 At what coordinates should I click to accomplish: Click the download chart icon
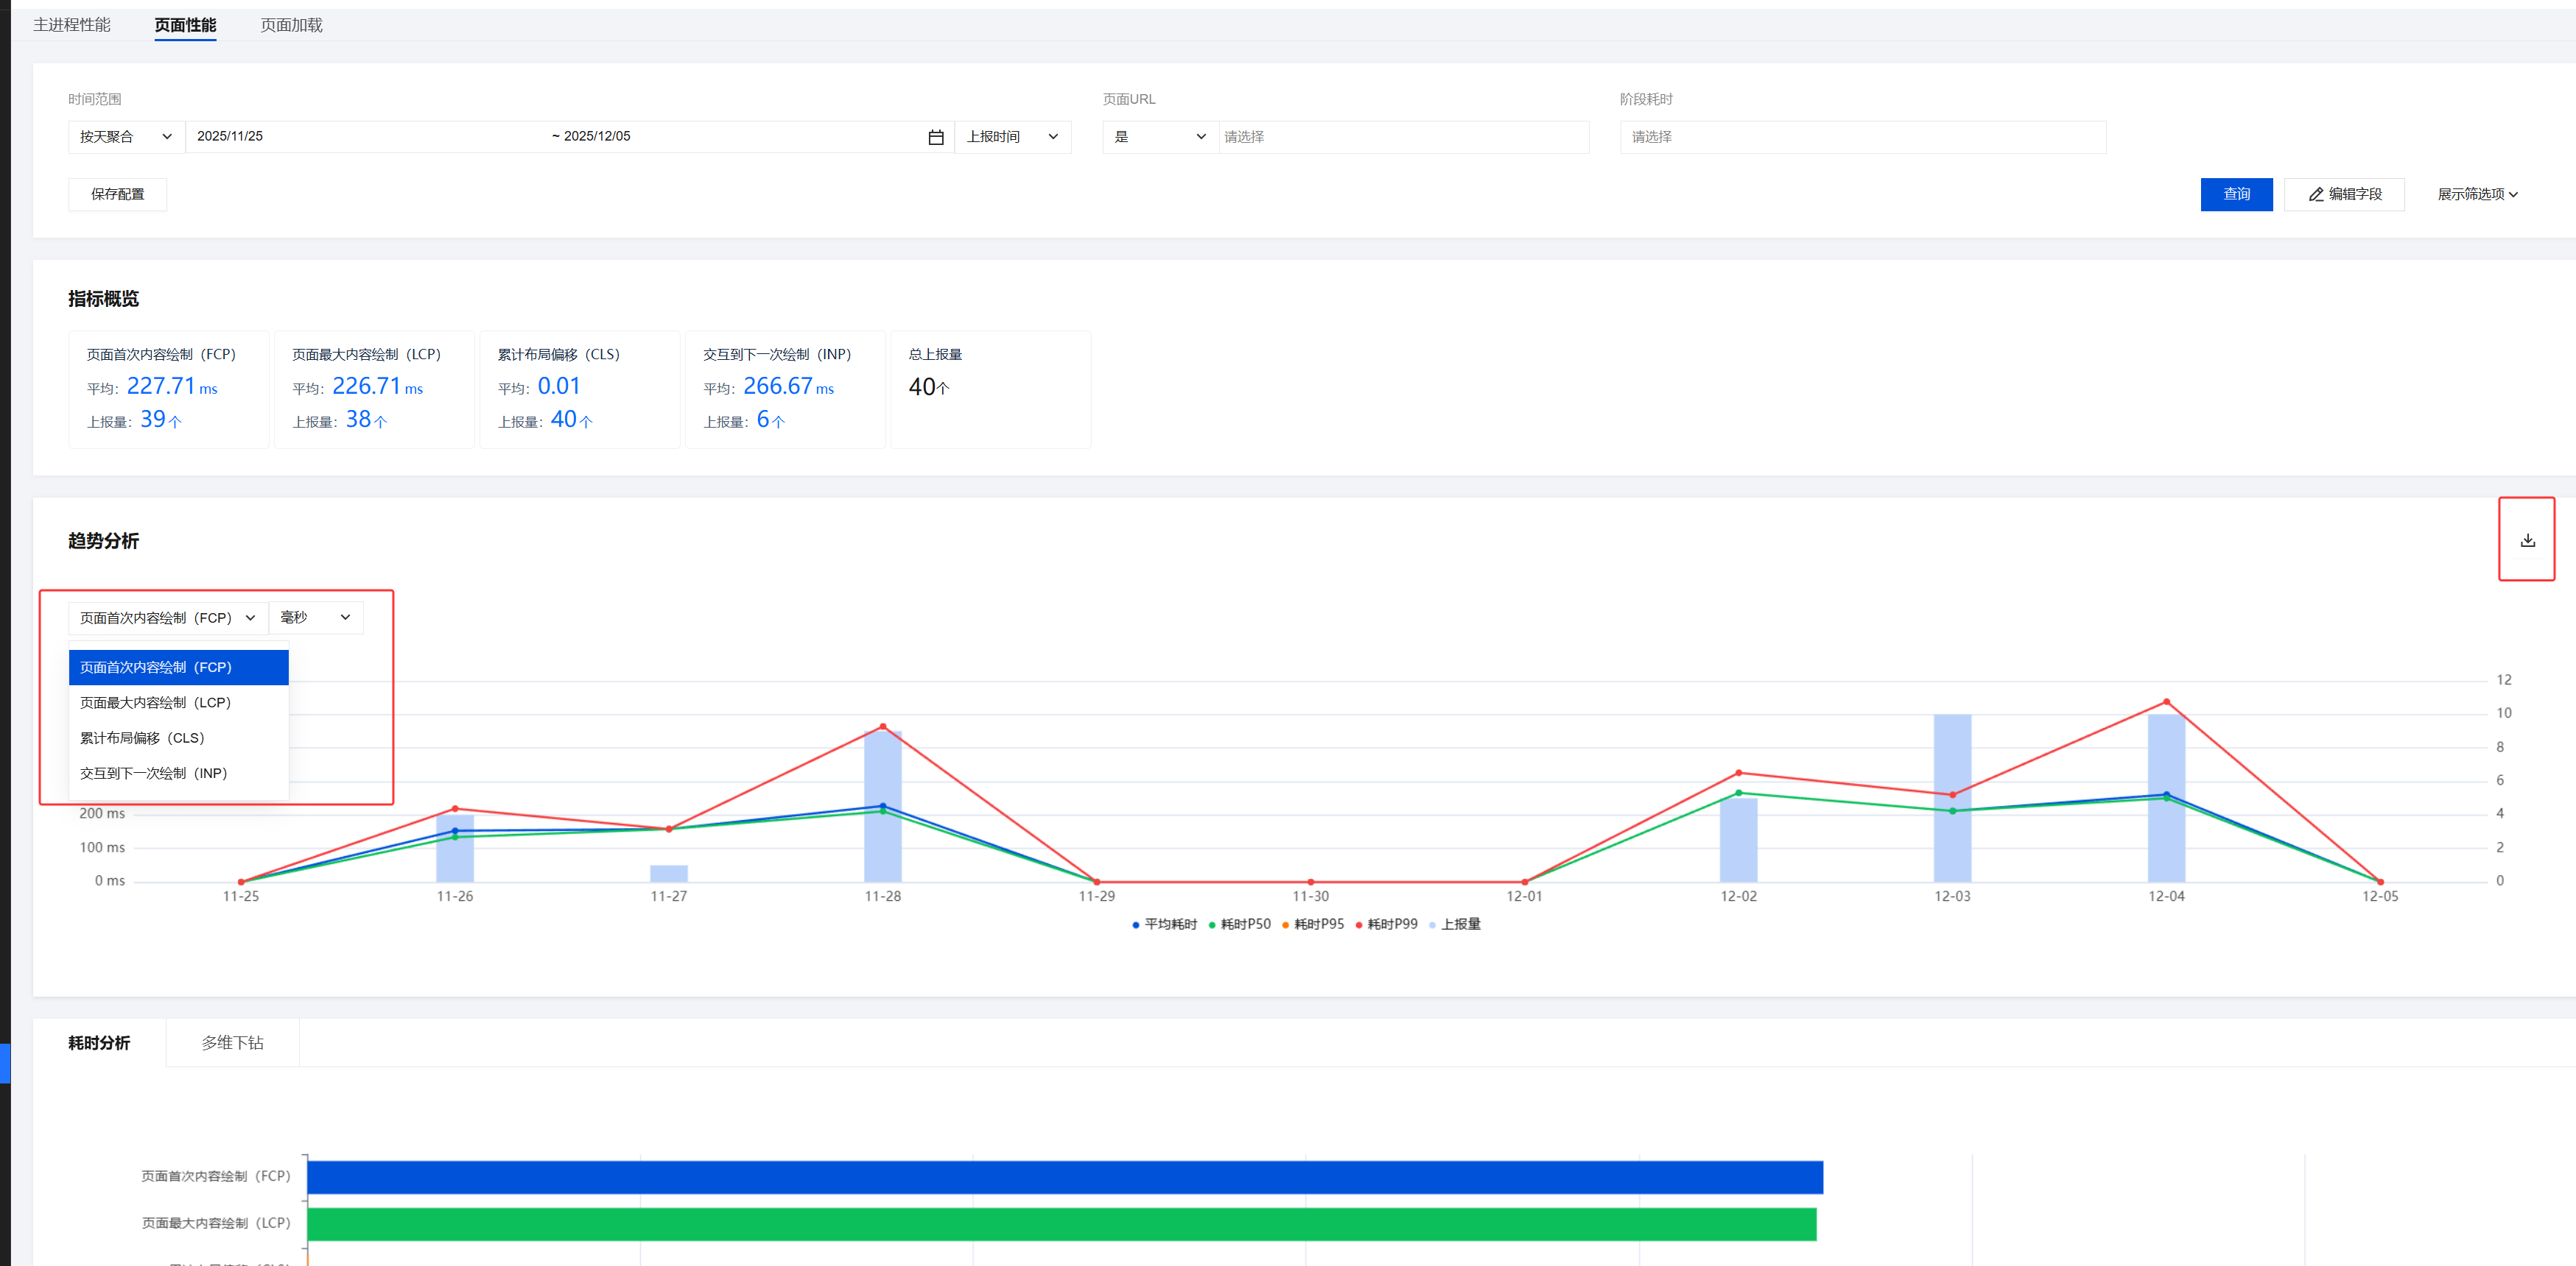pos(2527,540)
